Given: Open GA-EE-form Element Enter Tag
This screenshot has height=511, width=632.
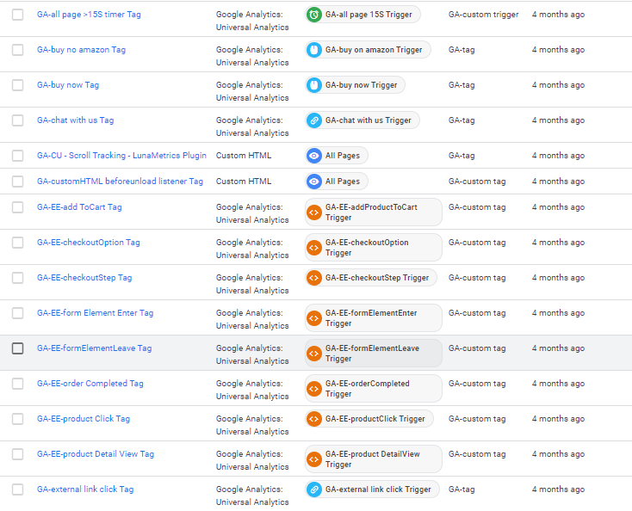Looking at the screenshot, I should click(x=95, y=313).
